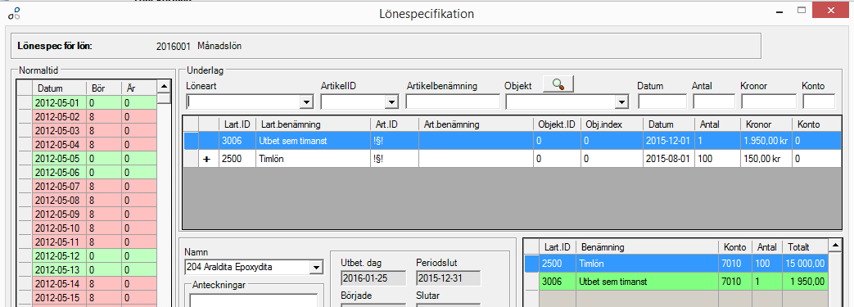Screen dimensions: 854x307
Task: Click inside the Anteckningar text box
Action: pyautogui.click(x=254, y=300)
